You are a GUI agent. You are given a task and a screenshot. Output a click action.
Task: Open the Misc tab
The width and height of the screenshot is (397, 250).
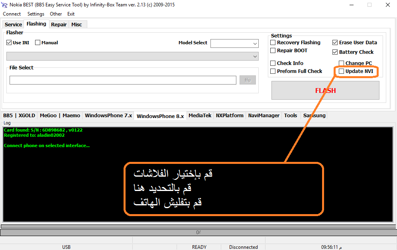tap(77, 24)
